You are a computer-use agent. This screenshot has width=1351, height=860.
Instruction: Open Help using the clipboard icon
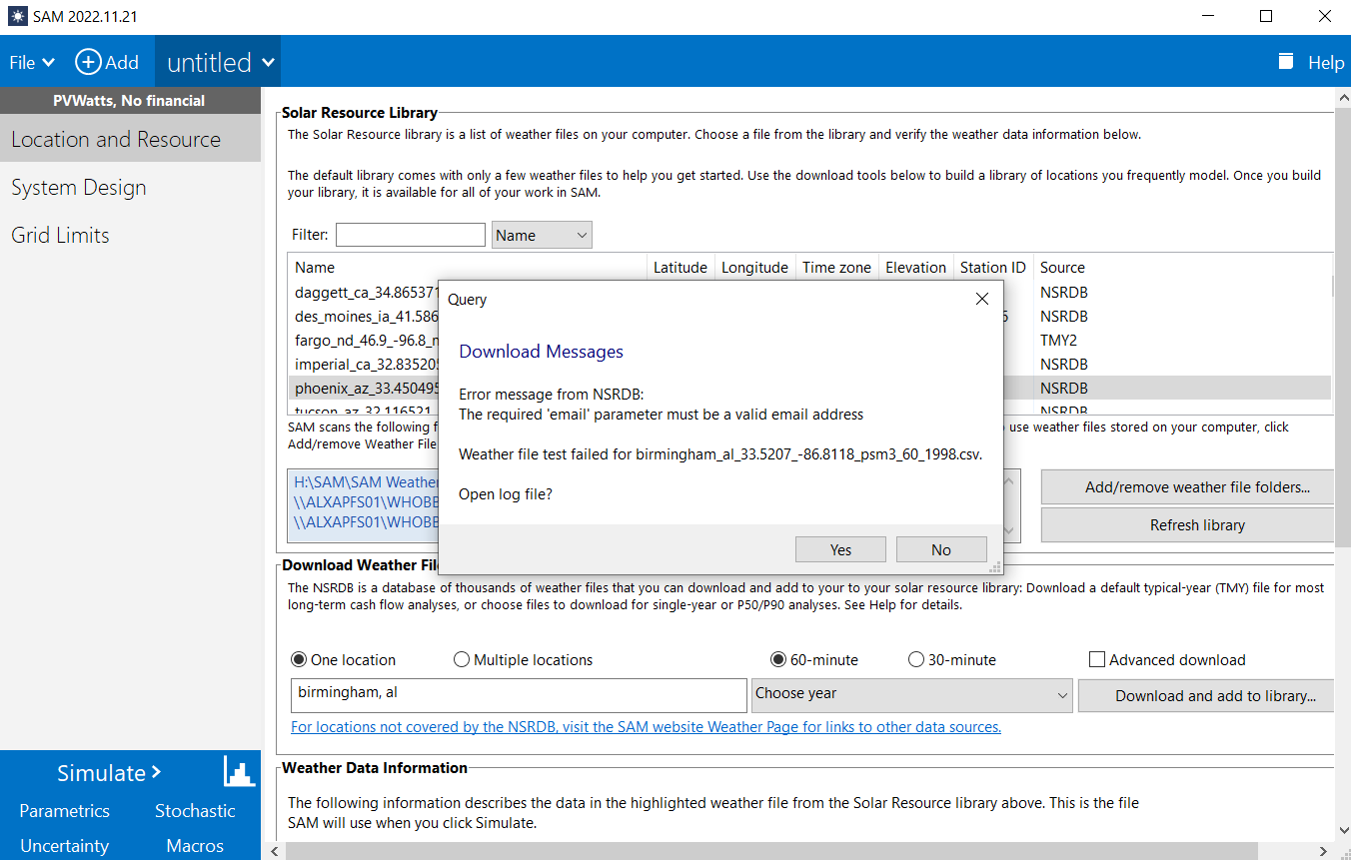[x=1285, y=61]
